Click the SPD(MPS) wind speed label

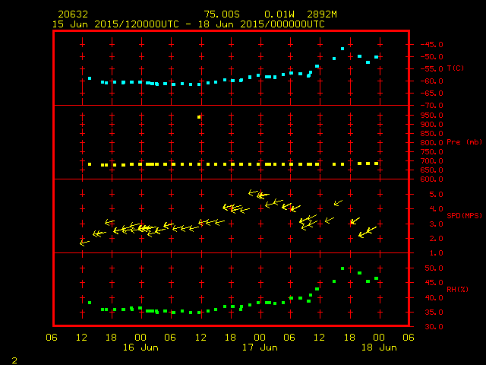pyautogui.click(x=464, y=216)
